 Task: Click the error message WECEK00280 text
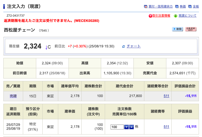click(x=52, y=21)
